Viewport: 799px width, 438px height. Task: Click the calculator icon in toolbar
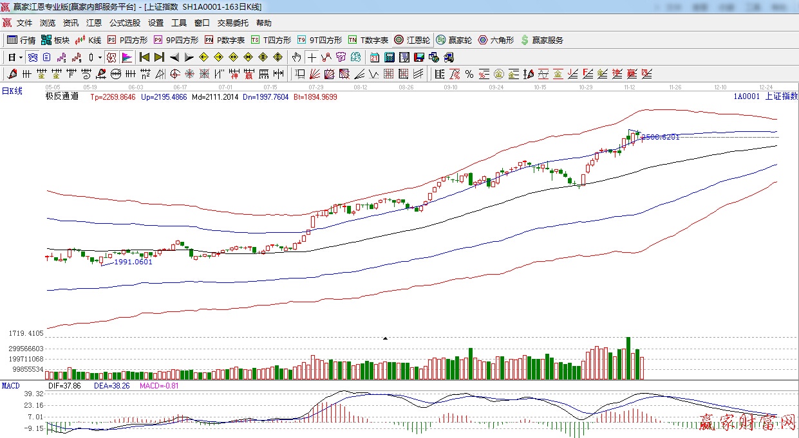pos(389,57)
